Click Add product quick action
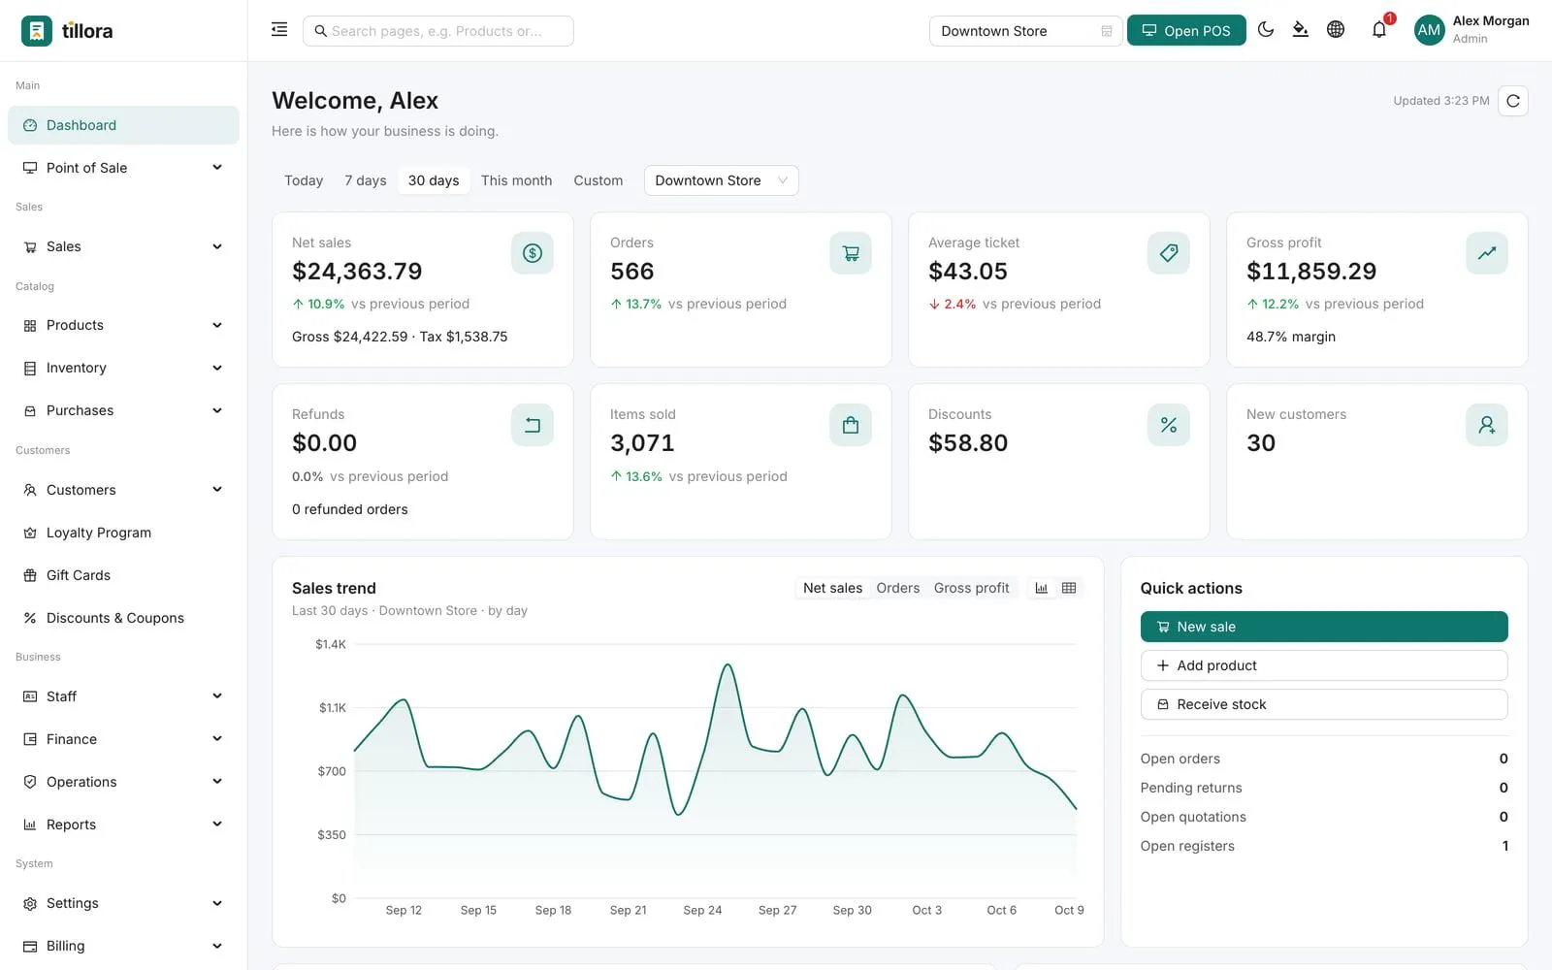The height and width of the screenshot is (970, 1552). click(1324, 665)
